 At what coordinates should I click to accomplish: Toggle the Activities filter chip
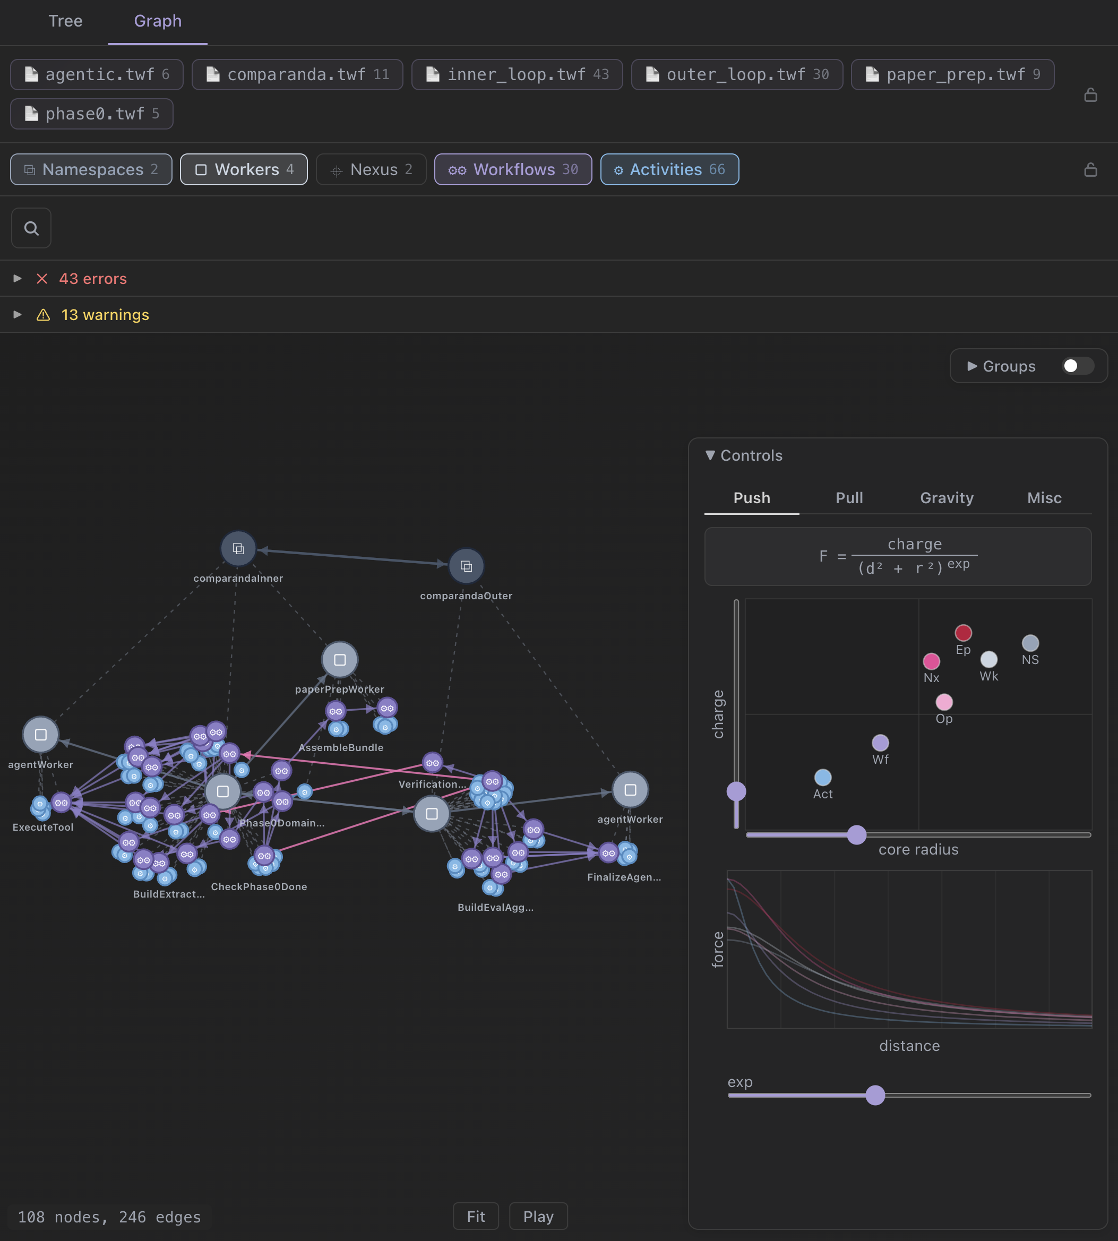(x=669, y=169)
